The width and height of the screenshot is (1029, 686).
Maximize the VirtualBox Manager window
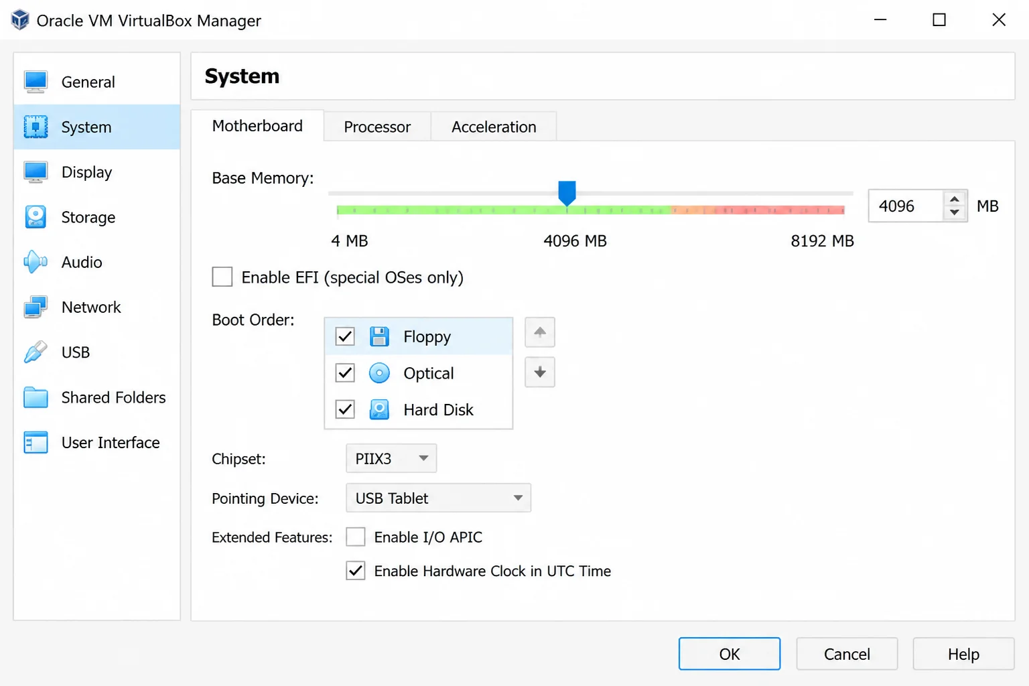939,20
